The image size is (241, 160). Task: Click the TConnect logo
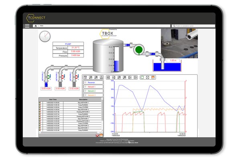click(36, 18)
